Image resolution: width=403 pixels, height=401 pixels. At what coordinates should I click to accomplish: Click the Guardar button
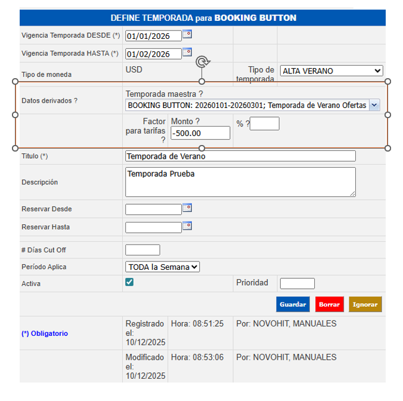293,304
